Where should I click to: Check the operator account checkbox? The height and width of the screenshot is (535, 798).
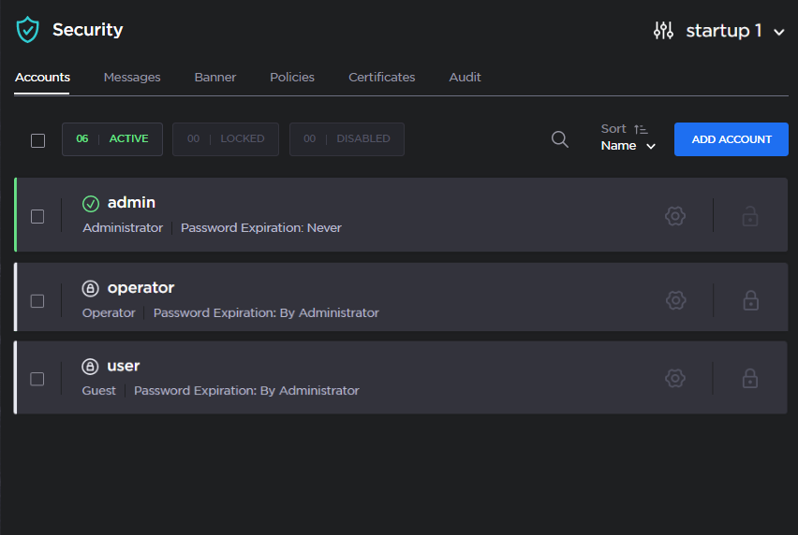[37, 301]
